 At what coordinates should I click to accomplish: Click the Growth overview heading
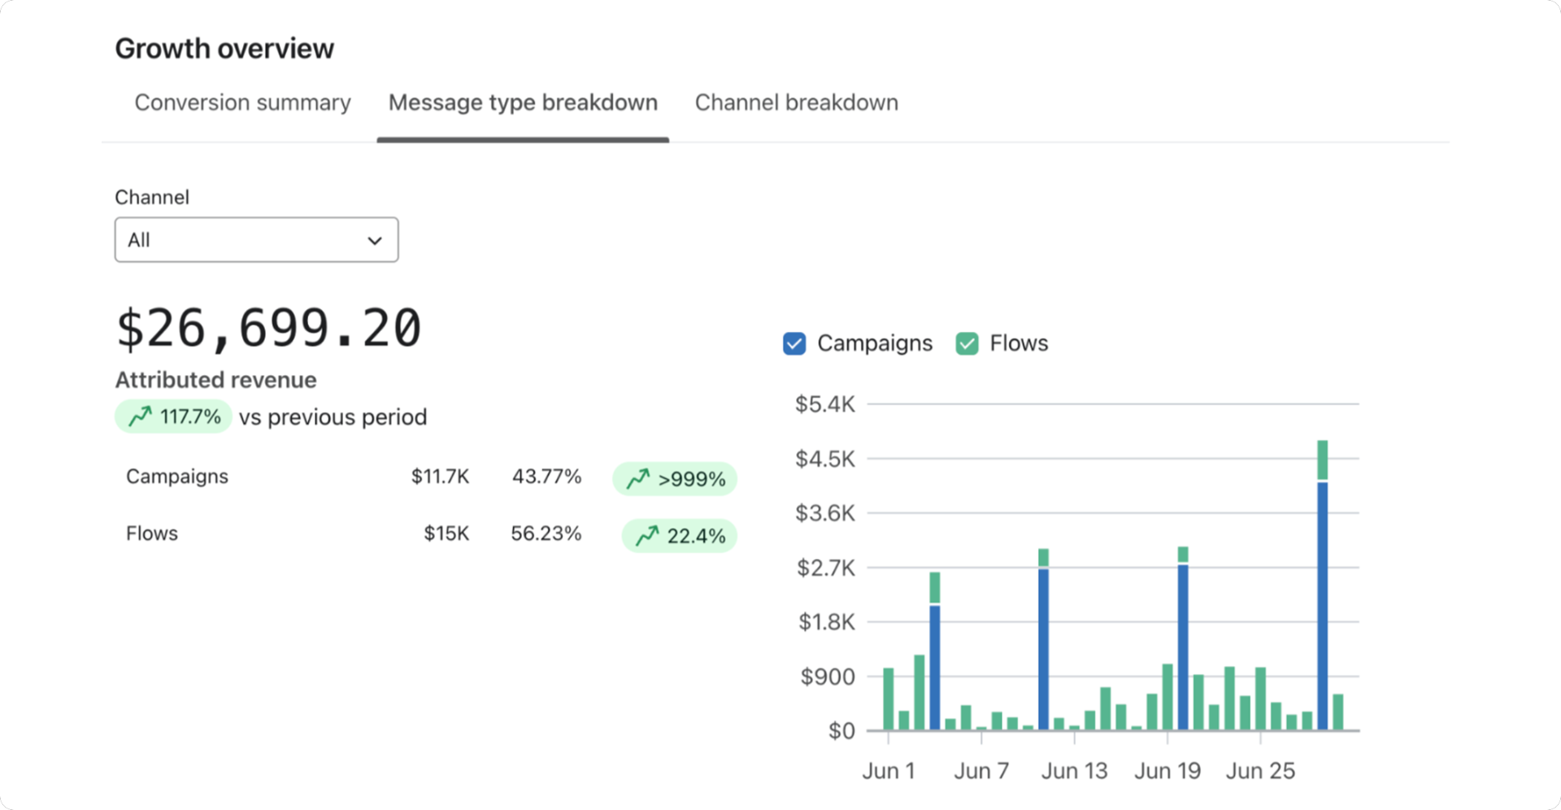(224, 49)
